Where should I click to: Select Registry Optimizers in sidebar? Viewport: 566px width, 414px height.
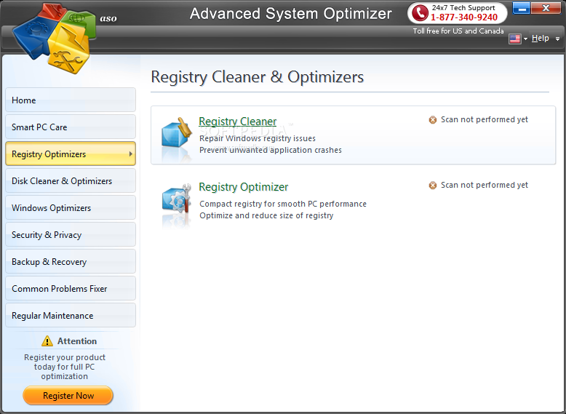pos(71,154)
